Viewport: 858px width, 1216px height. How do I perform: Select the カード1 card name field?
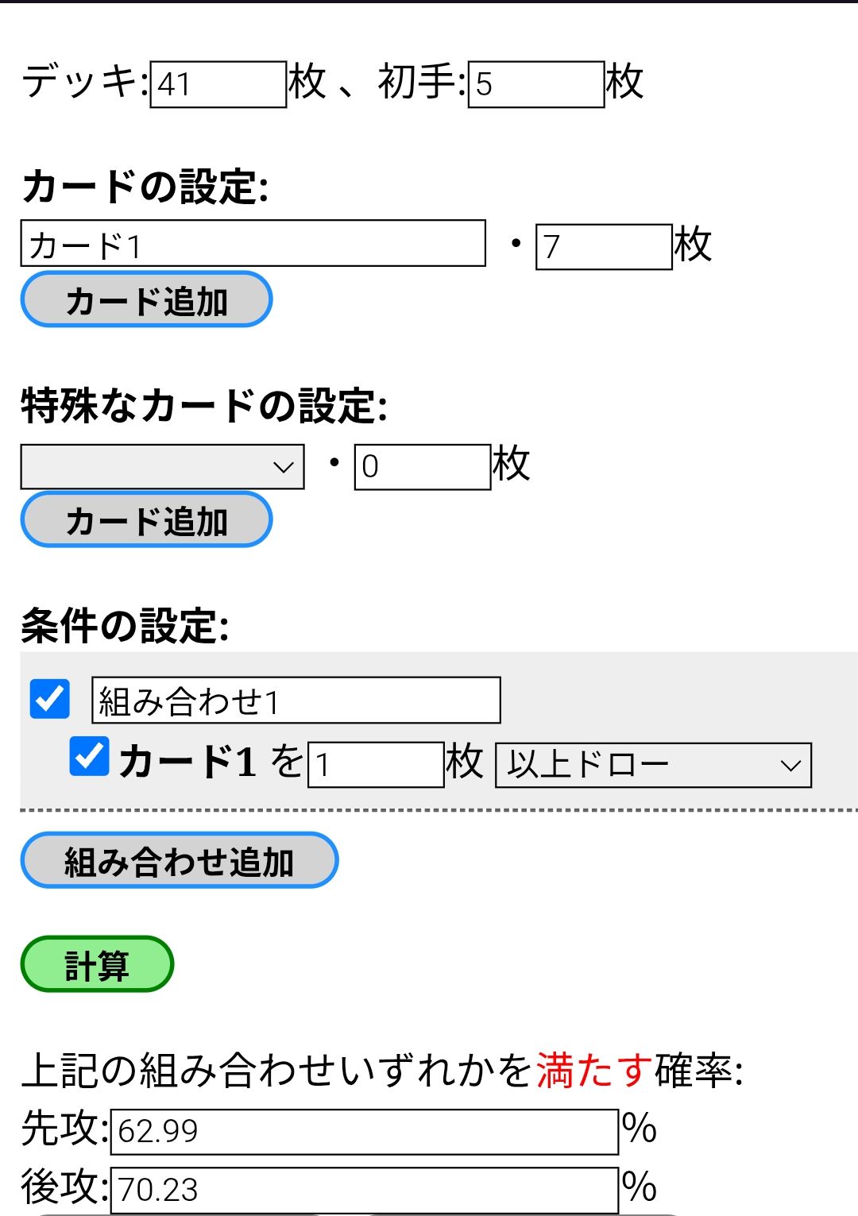click(253, 243)
